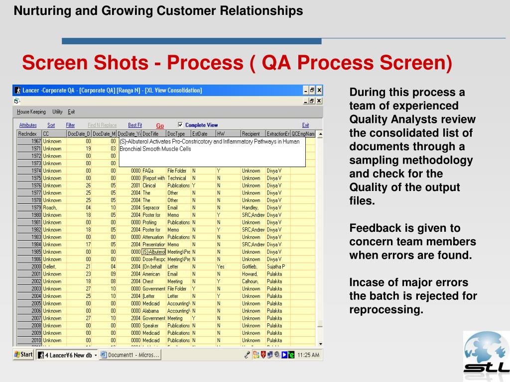Select row header 1985

pos(29,252)
